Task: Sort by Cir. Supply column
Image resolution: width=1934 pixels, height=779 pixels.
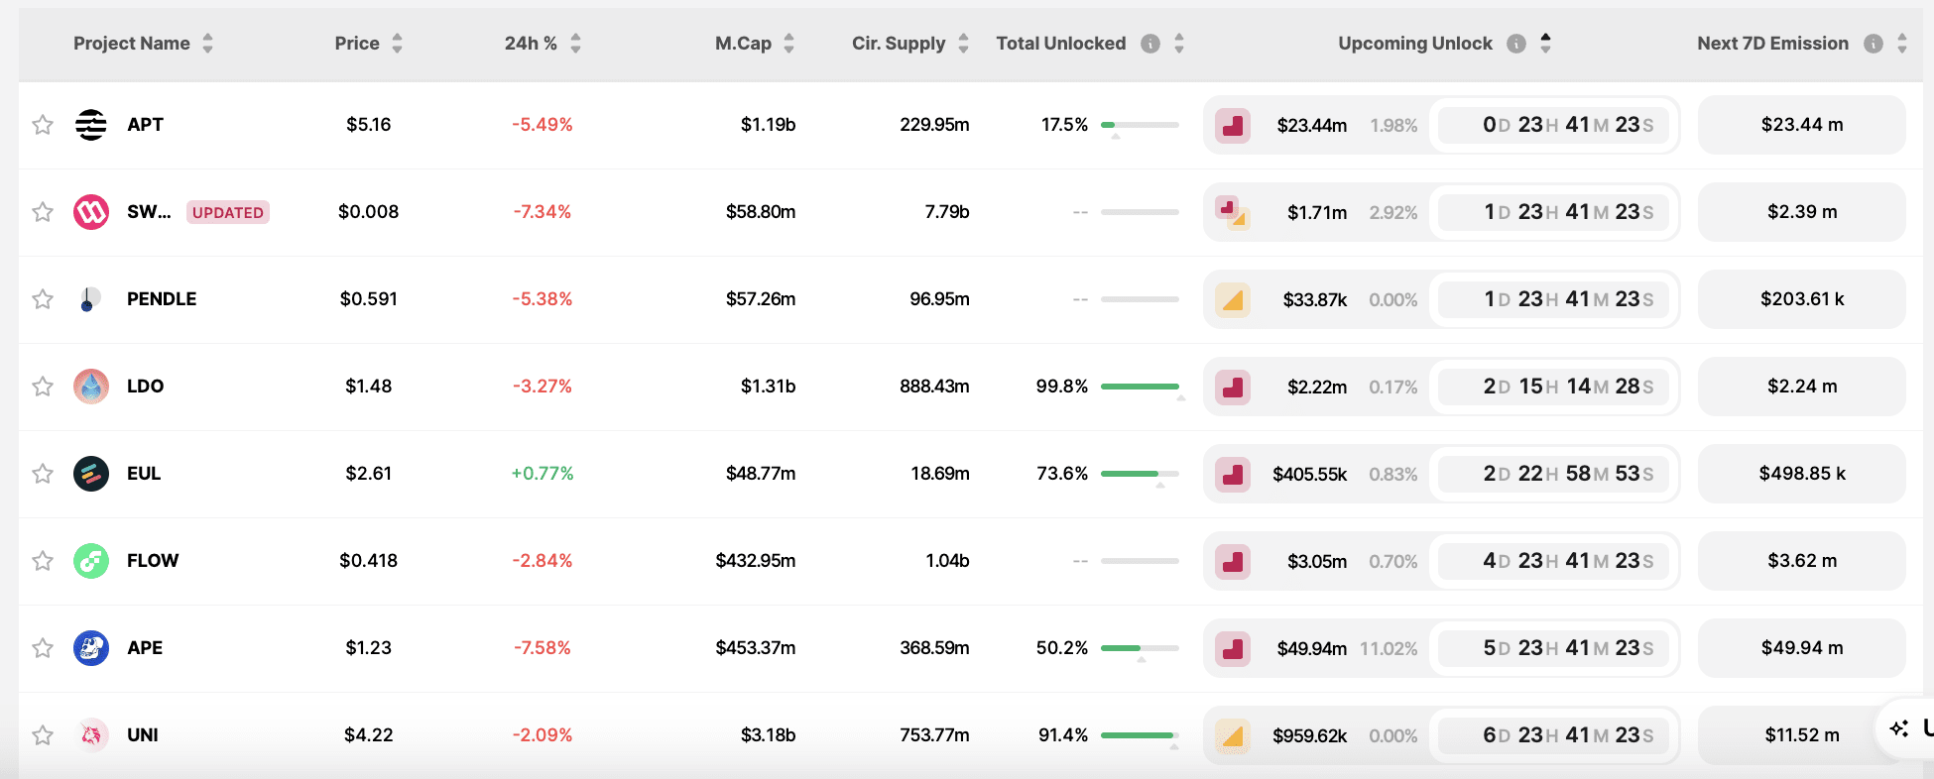Action: click(x=963, y=44)
